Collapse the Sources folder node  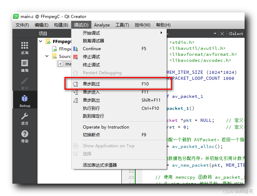tap(47, 56)
